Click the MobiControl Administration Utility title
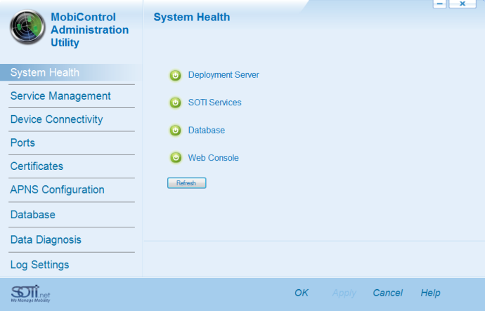The height and width of the screenshot is (311, 485). click(90, 29)
